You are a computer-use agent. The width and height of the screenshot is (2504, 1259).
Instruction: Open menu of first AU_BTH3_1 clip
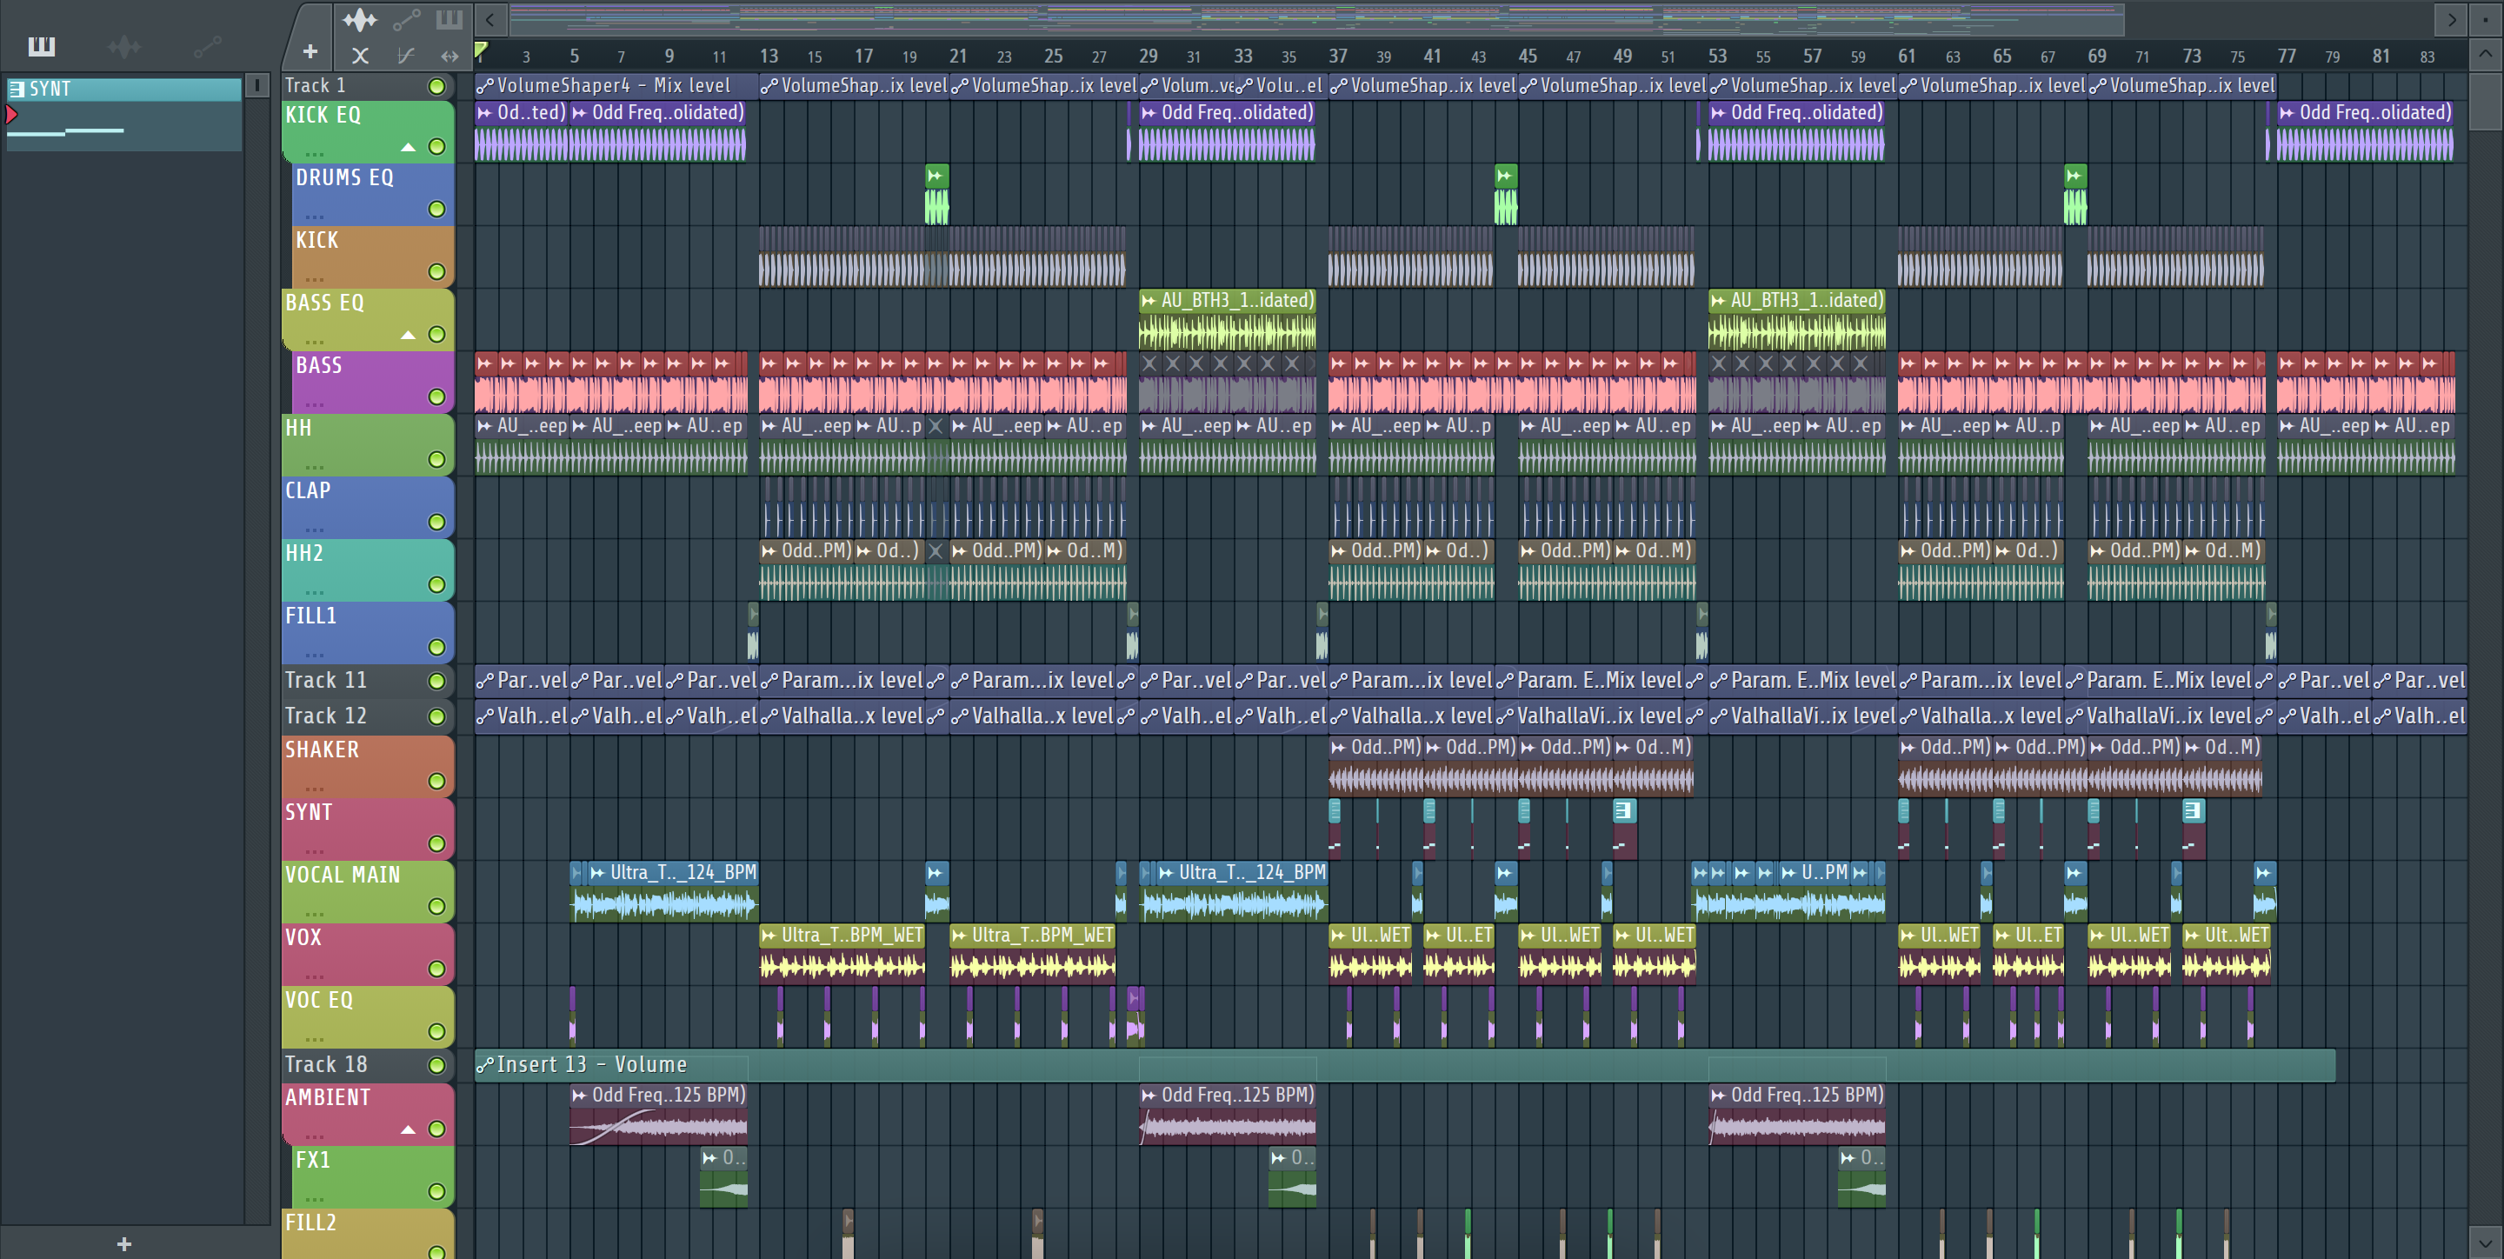point(1149,301)
